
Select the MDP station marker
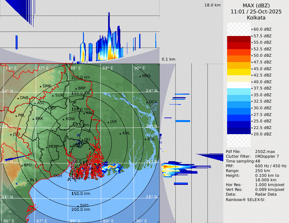(x=47, y=147)
